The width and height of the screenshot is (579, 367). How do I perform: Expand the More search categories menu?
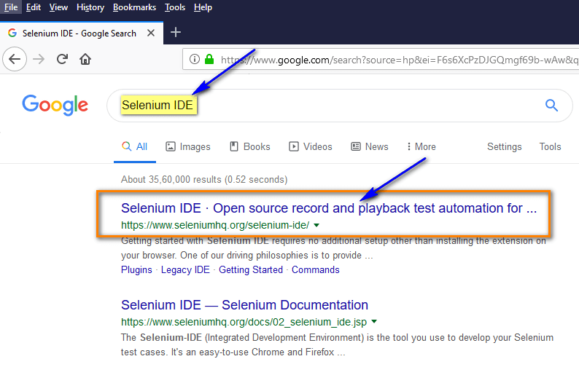click(x=421, y=147)
